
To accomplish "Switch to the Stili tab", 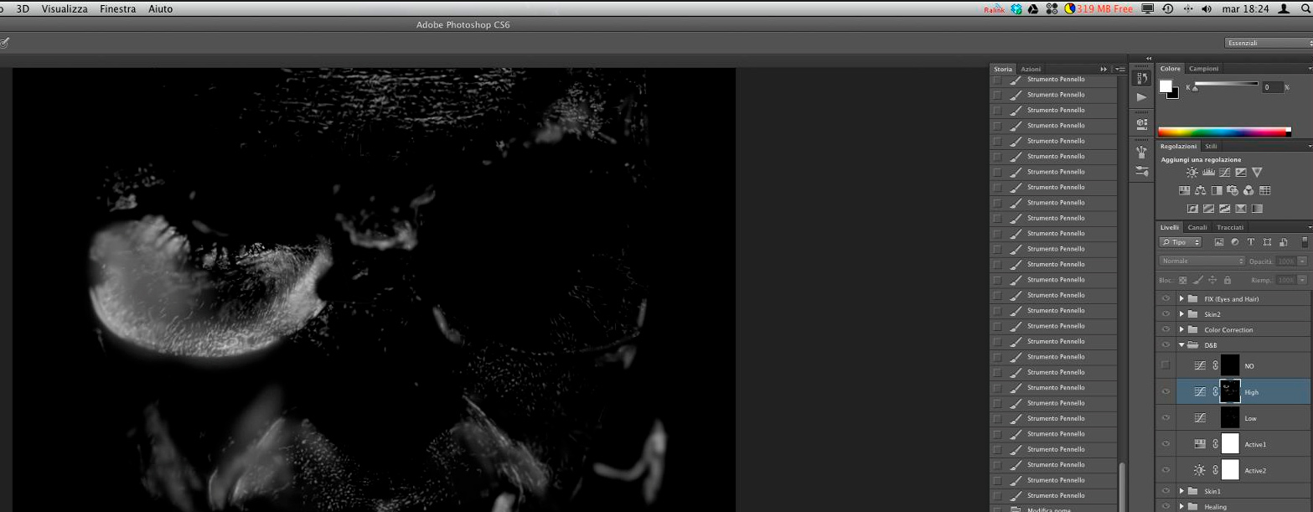I will coord(1211,146).
